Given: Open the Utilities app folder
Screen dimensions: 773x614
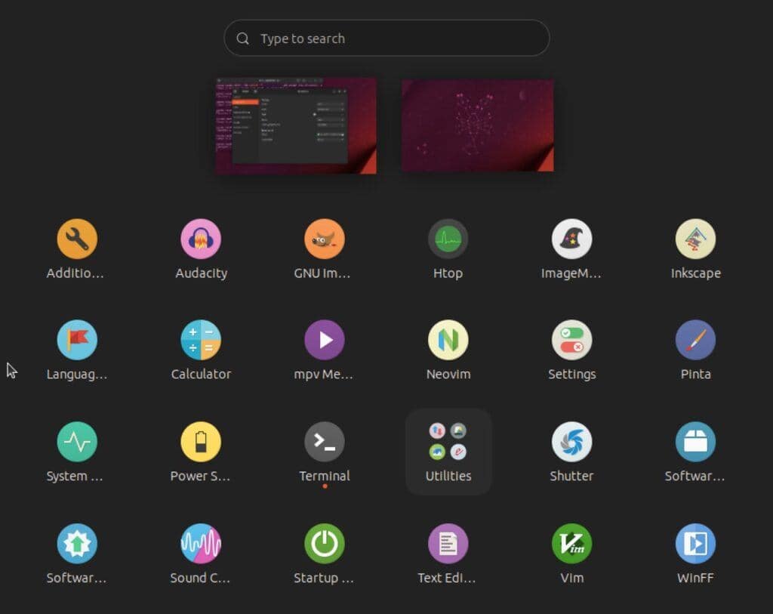Looking at the screenshot, I should coord(448,452).
